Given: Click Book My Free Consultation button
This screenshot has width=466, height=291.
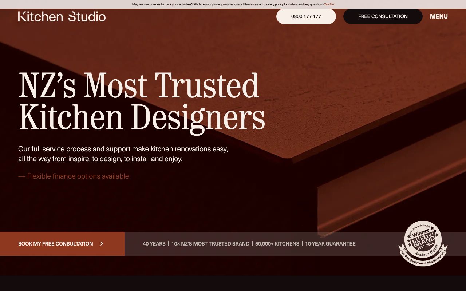Looking at the screenshot, I should point(62,244).
